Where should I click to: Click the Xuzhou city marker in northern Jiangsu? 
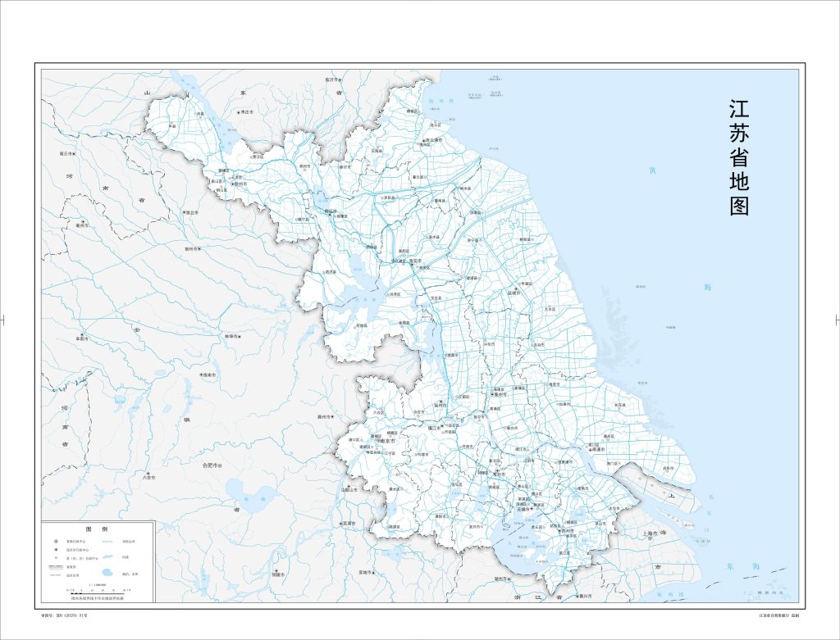tap(233, 184)
